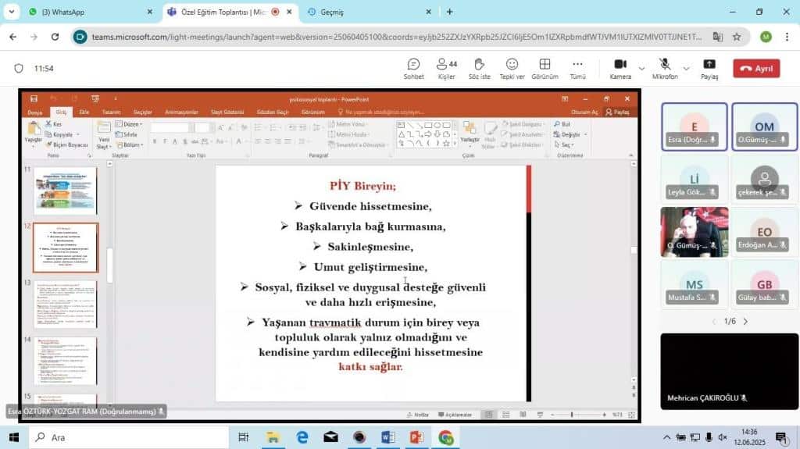The image size is (800, 449).
Task: Select the O. Gümüş video tile
Action: (x=694, y=232)
